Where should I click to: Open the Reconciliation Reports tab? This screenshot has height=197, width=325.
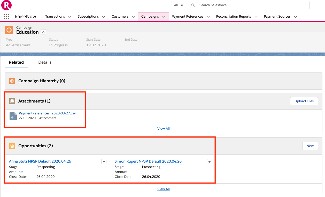234,17
